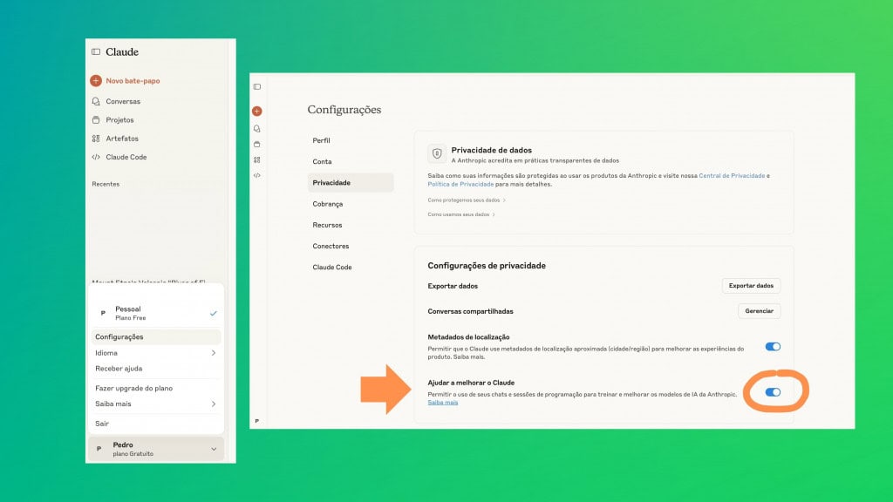Choose Fazer upgrade do plano
This screenshot has width=893, height=502.
155,388
